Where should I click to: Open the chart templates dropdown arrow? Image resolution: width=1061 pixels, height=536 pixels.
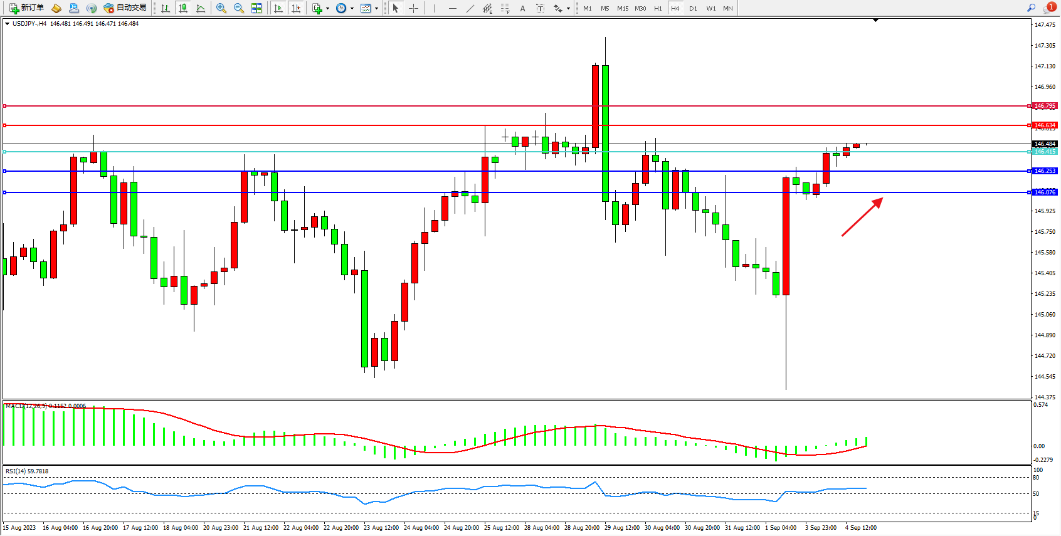pos(376,9)
